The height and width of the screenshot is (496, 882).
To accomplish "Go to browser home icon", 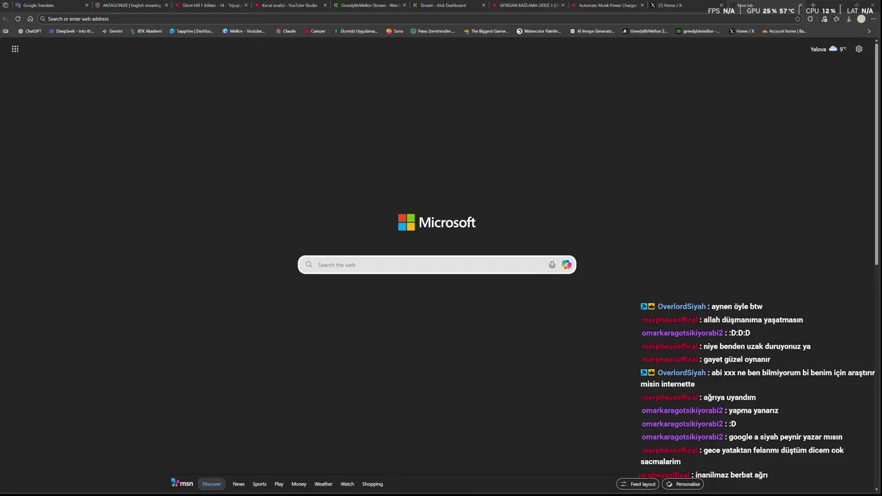I will click(30, 19).
